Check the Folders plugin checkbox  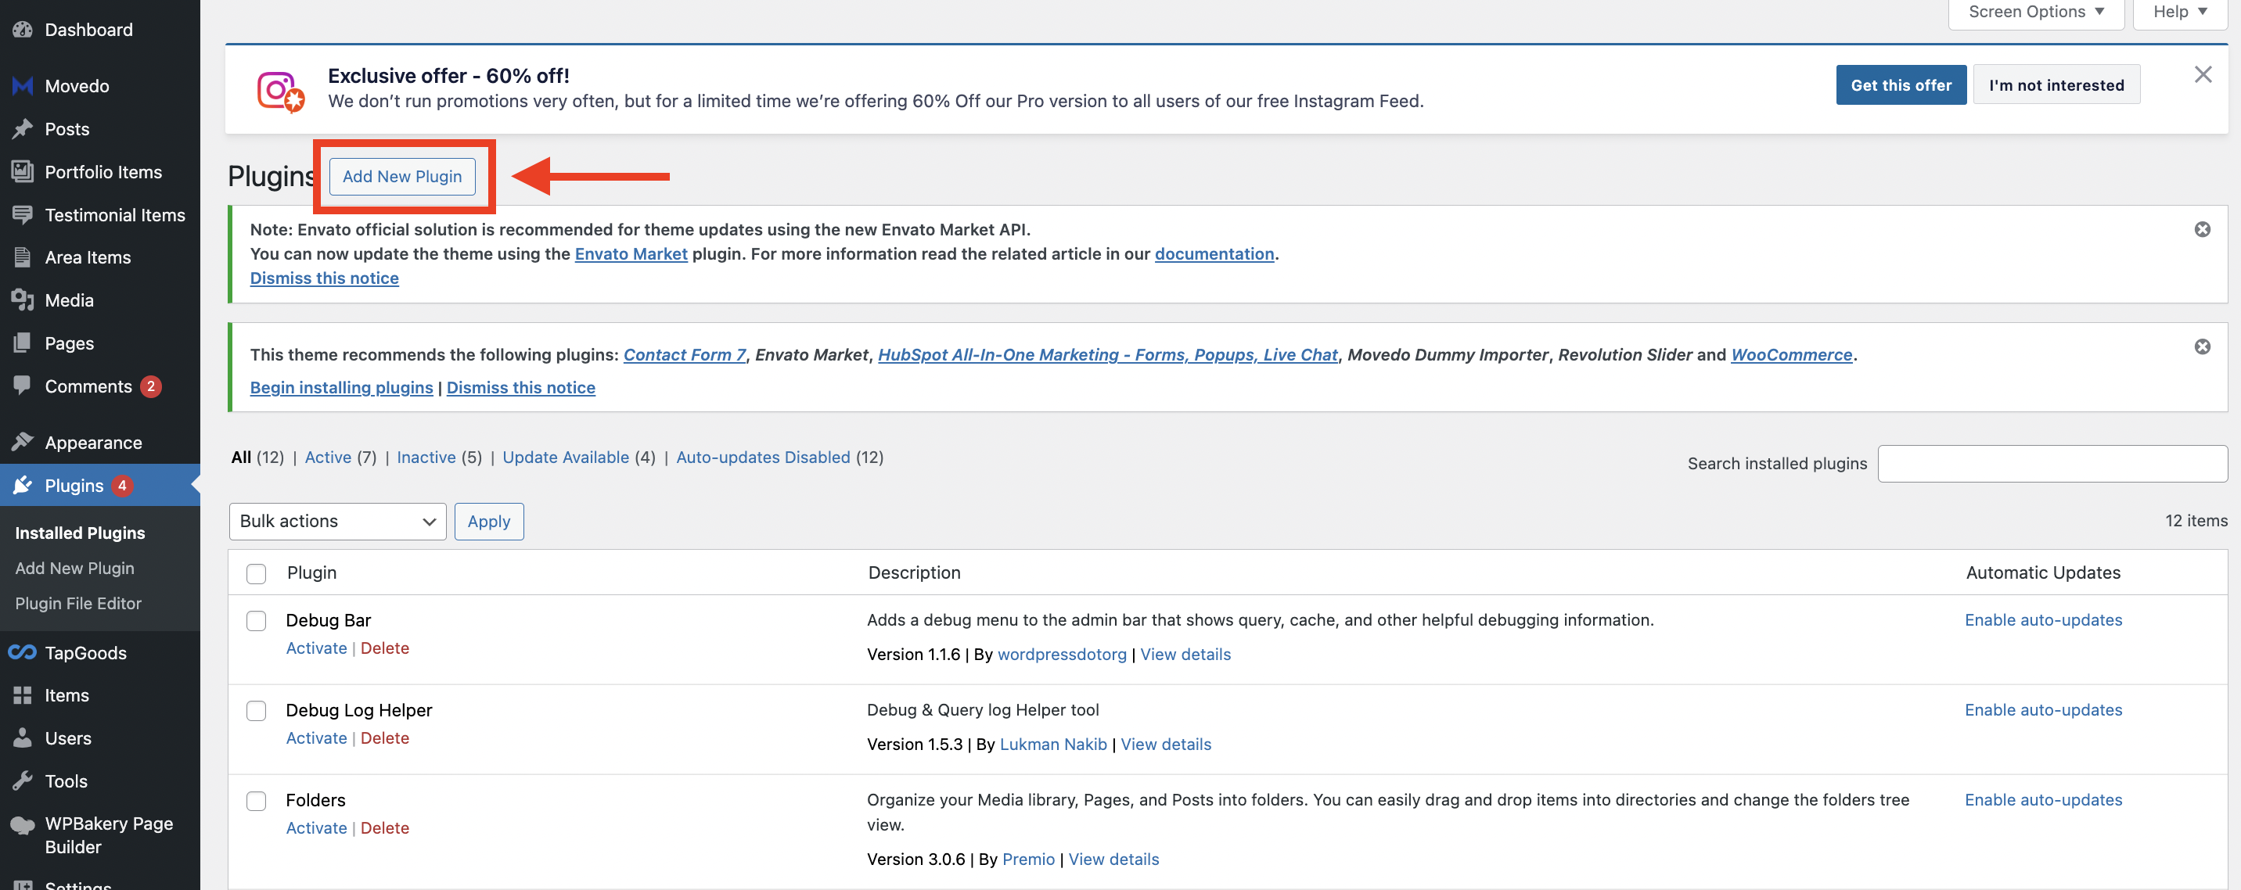click(256, 801)
